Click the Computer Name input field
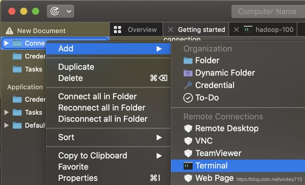The width and height of the screenshot is (305, 185). (x=268, y=11)
